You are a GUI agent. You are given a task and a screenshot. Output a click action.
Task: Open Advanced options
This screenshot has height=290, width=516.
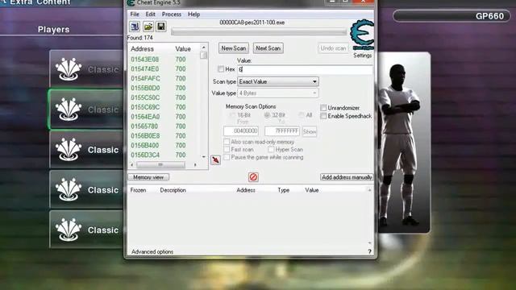(152, 251)
